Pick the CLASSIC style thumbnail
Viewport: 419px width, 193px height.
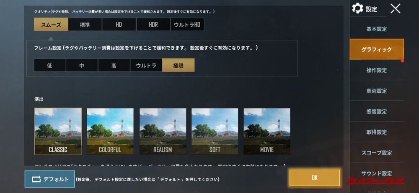[x=58, y=131]
